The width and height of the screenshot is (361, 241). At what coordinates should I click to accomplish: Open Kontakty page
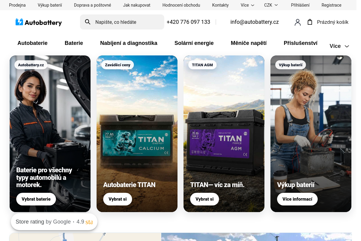point(220,5)
